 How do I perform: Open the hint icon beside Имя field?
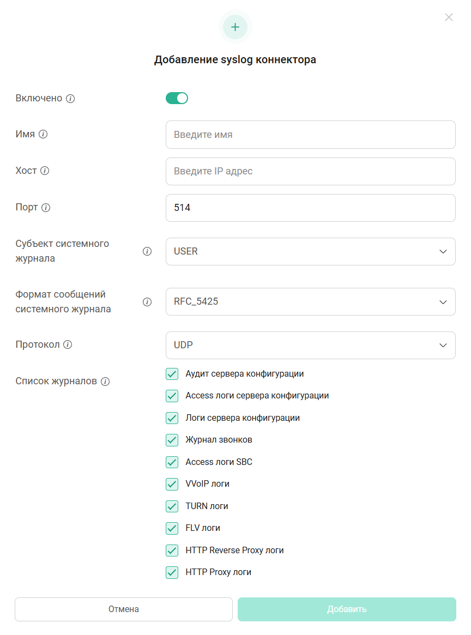[43, 135]
